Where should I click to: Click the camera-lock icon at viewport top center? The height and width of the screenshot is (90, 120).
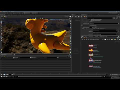(36, 18)
